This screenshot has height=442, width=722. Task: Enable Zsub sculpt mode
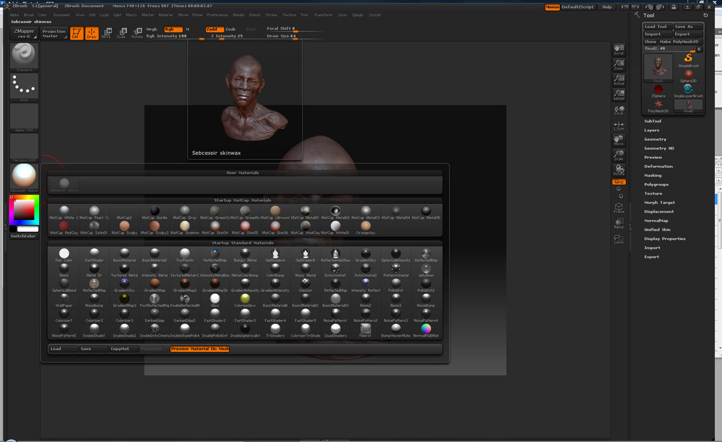point(230,29)
